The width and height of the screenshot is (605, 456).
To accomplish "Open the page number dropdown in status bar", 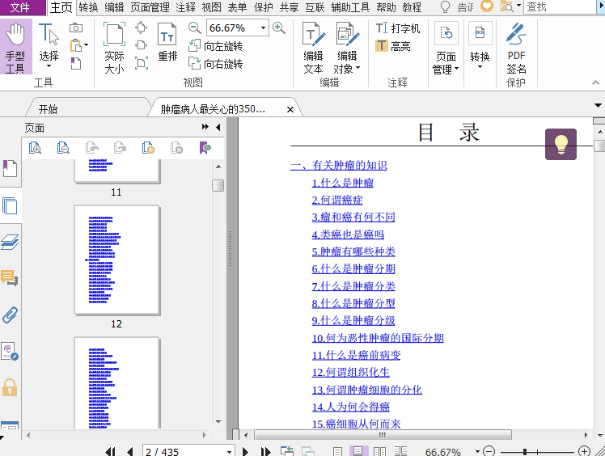I will click(x=229, y=451).
